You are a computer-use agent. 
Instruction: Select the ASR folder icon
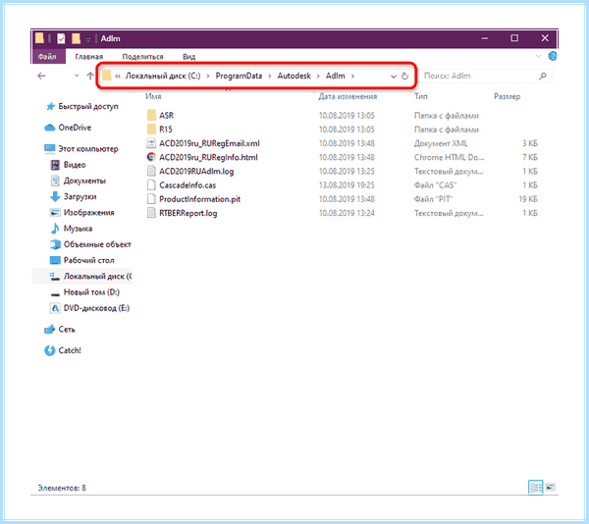151,115
